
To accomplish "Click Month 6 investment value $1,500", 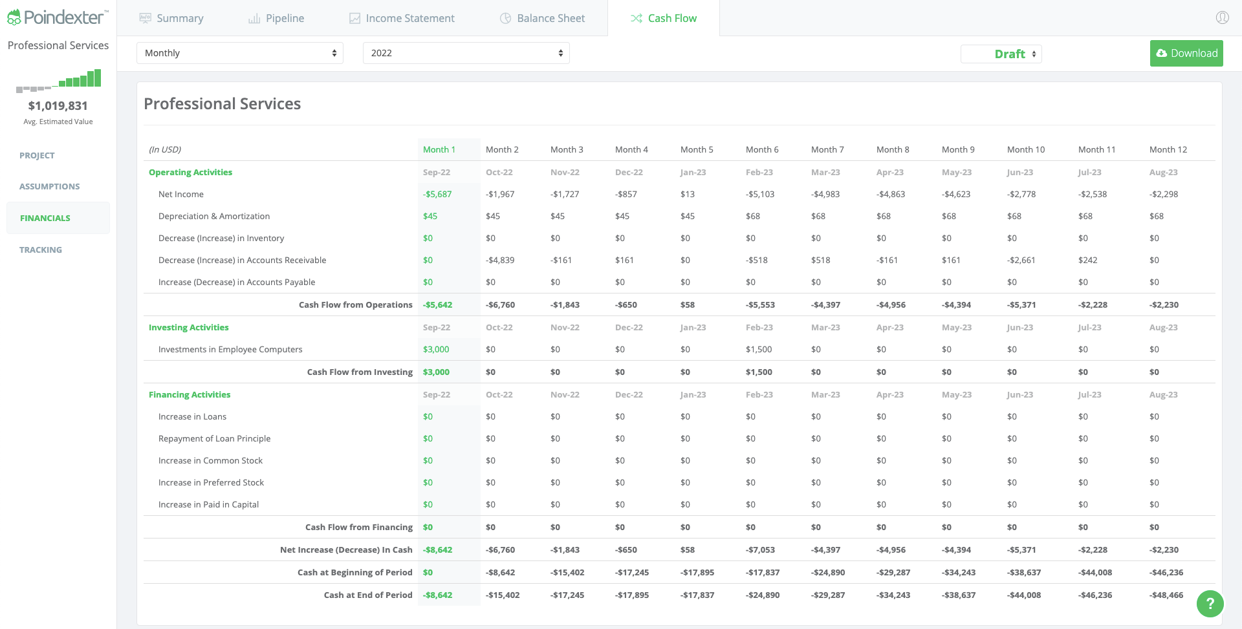I will pyautogui.click(x=759, y=349).
